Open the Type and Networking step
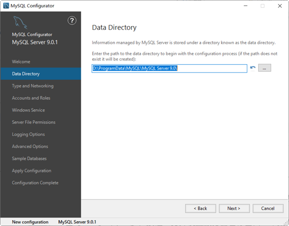Viewport: 289px width, 226px height. coord(33,86)
